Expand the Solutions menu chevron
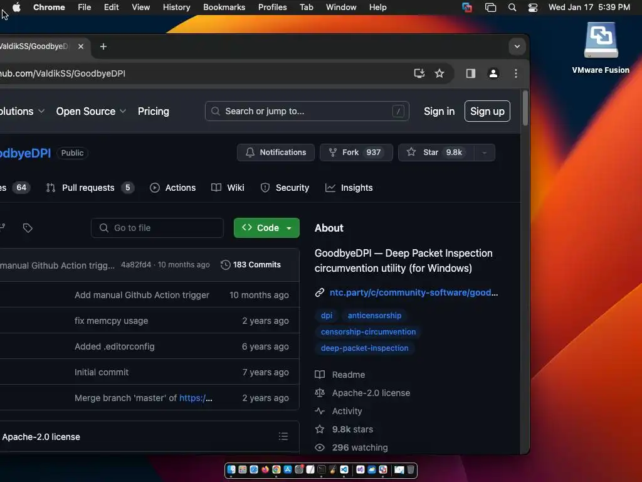 tap(41, 111)
